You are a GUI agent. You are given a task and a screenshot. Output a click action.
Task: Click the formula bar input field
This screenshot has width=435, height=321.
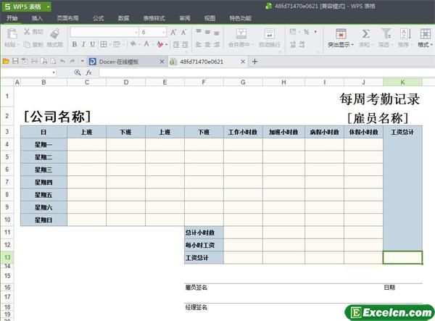coord(267,72)
